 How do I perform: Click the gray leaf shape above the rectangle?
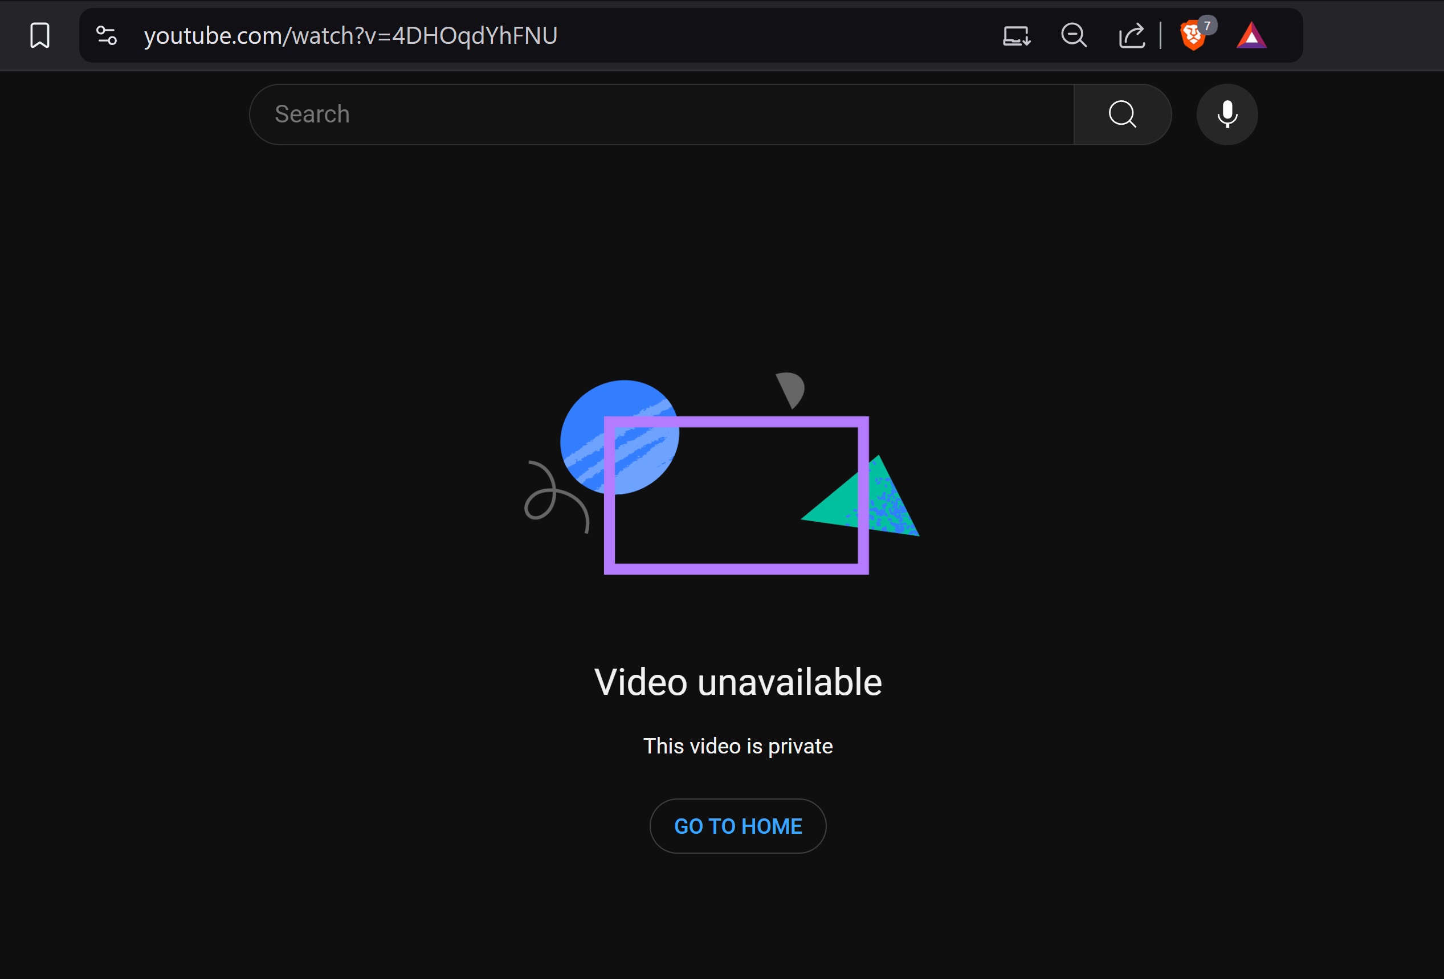[791, 389]
